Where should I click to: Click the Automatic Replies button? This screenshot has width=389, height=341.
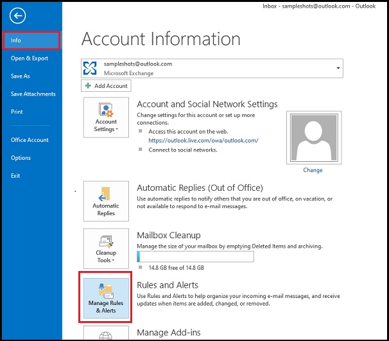point(106,201)
